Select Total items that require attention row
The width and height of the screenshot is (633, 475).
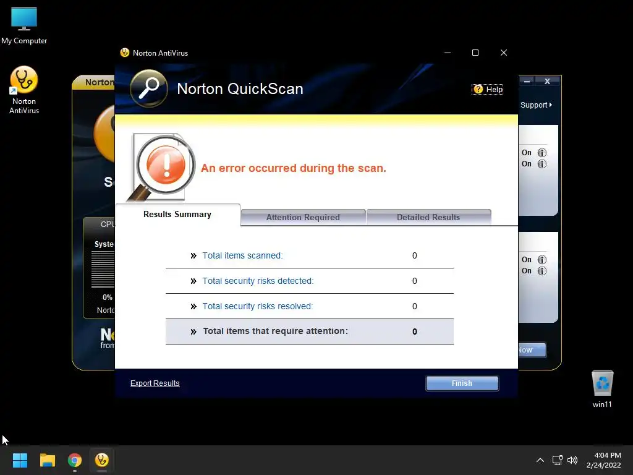click(x=310, y=332)
